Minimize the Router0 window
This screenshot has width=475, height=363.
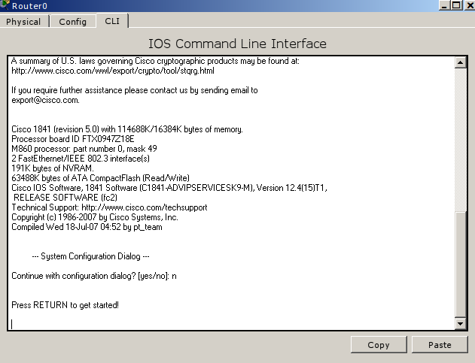tap(444, 5)
